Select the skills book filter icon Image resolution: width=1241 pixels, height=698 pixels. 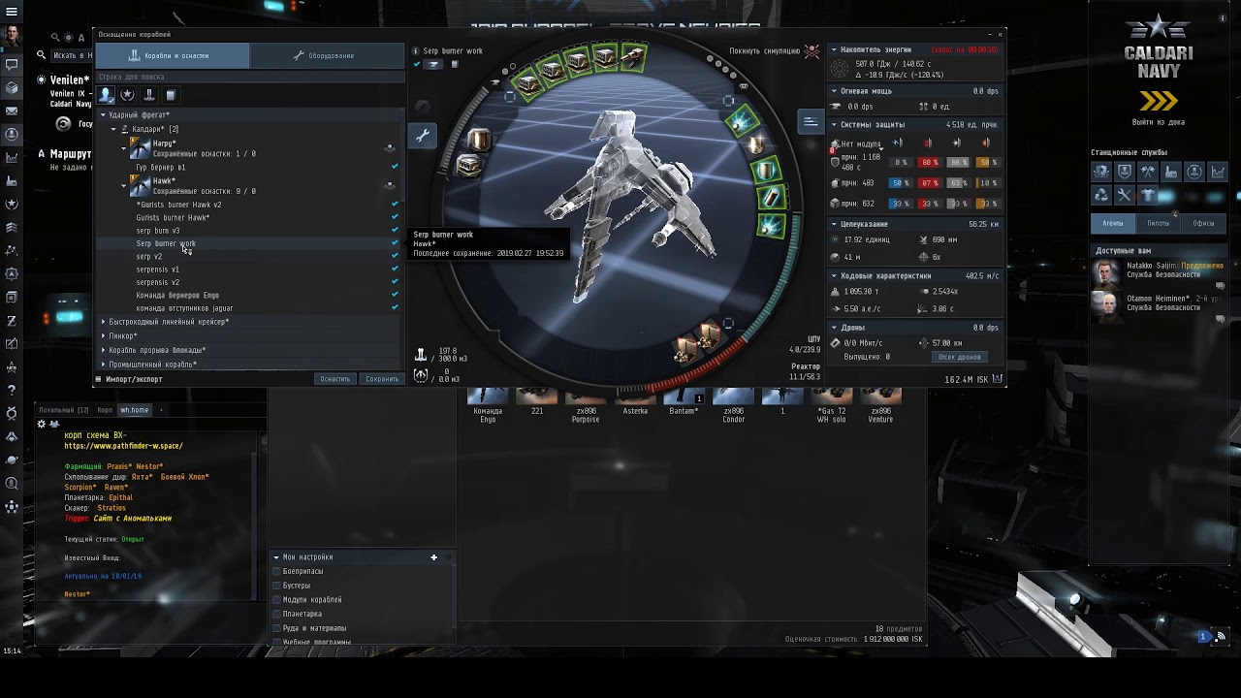point(170,95)
